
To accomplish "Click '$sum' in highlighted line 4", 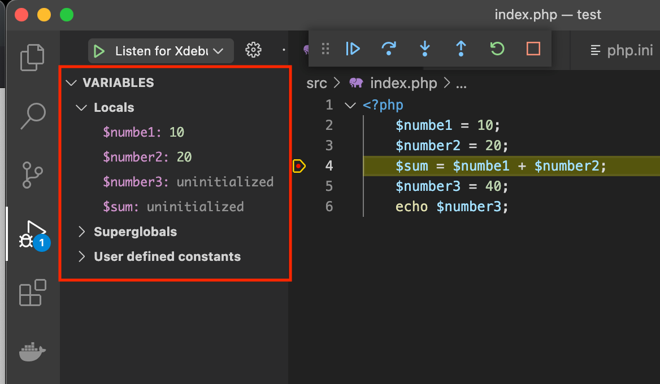I will click(x=411, y=166).
